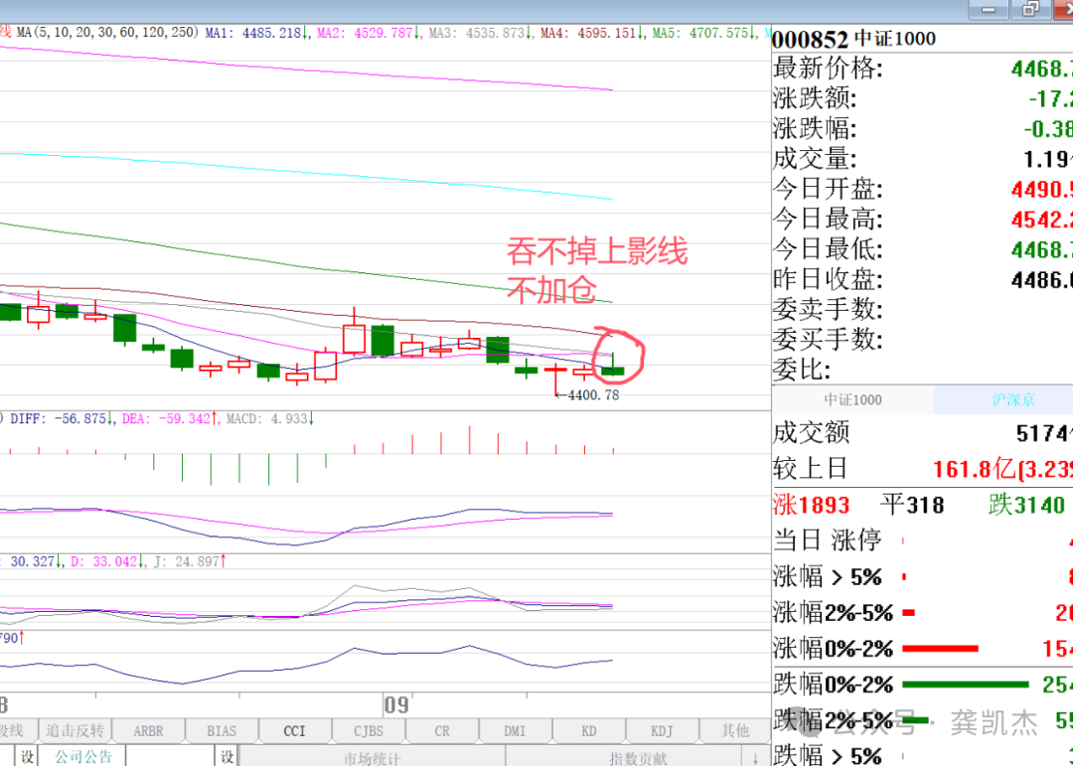Click the down arrow beside 指数贡献
The width and height of the screenshot is (1073, 766).
click(x=755, y=758)
